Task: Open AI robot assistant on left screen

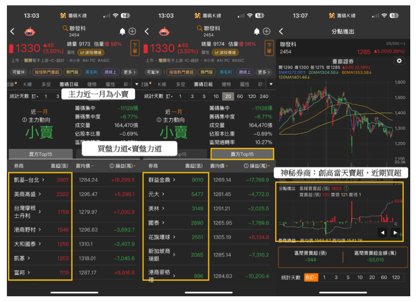Action: coord(29,31)
